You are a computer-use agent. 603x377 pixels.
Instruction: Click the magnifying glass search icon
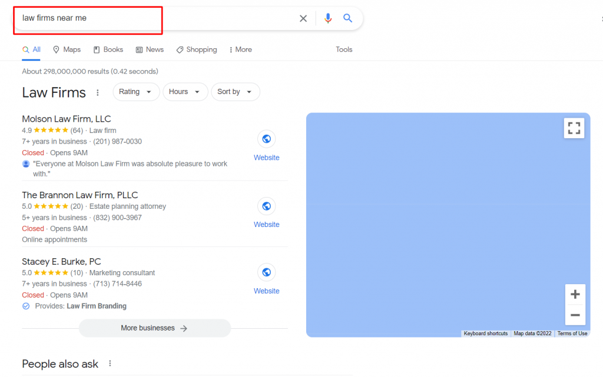347,18
